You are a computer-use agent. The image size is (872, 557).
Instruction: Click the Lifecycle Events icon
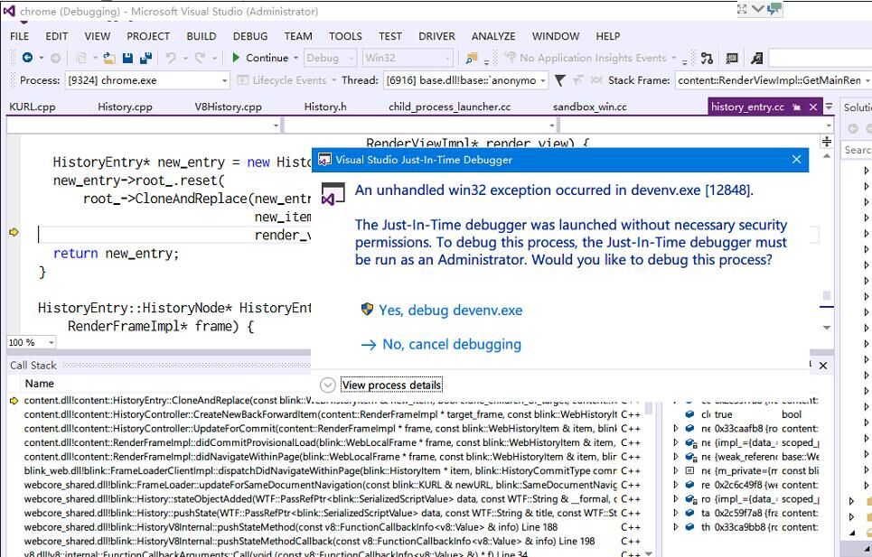click(x=242, y=80)
